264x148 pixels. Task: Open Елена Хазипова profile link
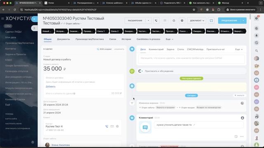[x=61, y=145]
